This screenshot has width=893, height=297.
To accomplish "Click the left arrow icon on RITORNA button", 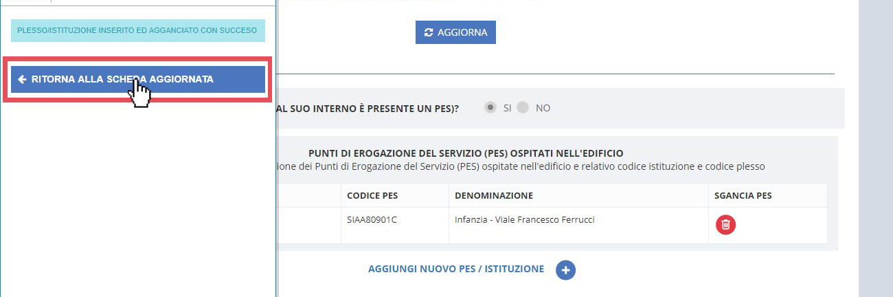I will 23,79.
